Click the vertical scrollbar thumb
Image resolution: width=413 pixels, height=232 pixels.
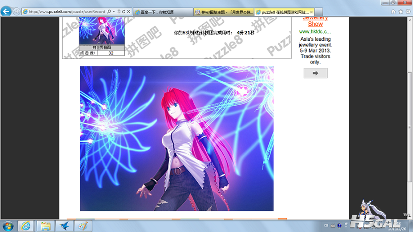click(410, 126)
